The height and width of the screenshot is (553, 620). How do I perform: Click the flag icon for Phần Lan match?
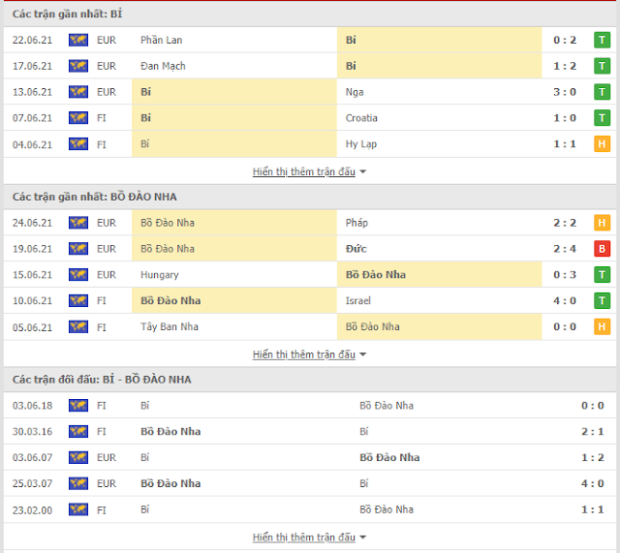(77, 40)
